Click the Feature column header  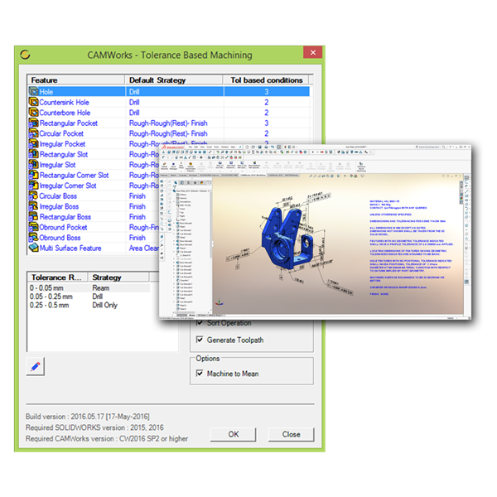pos(76,80)
